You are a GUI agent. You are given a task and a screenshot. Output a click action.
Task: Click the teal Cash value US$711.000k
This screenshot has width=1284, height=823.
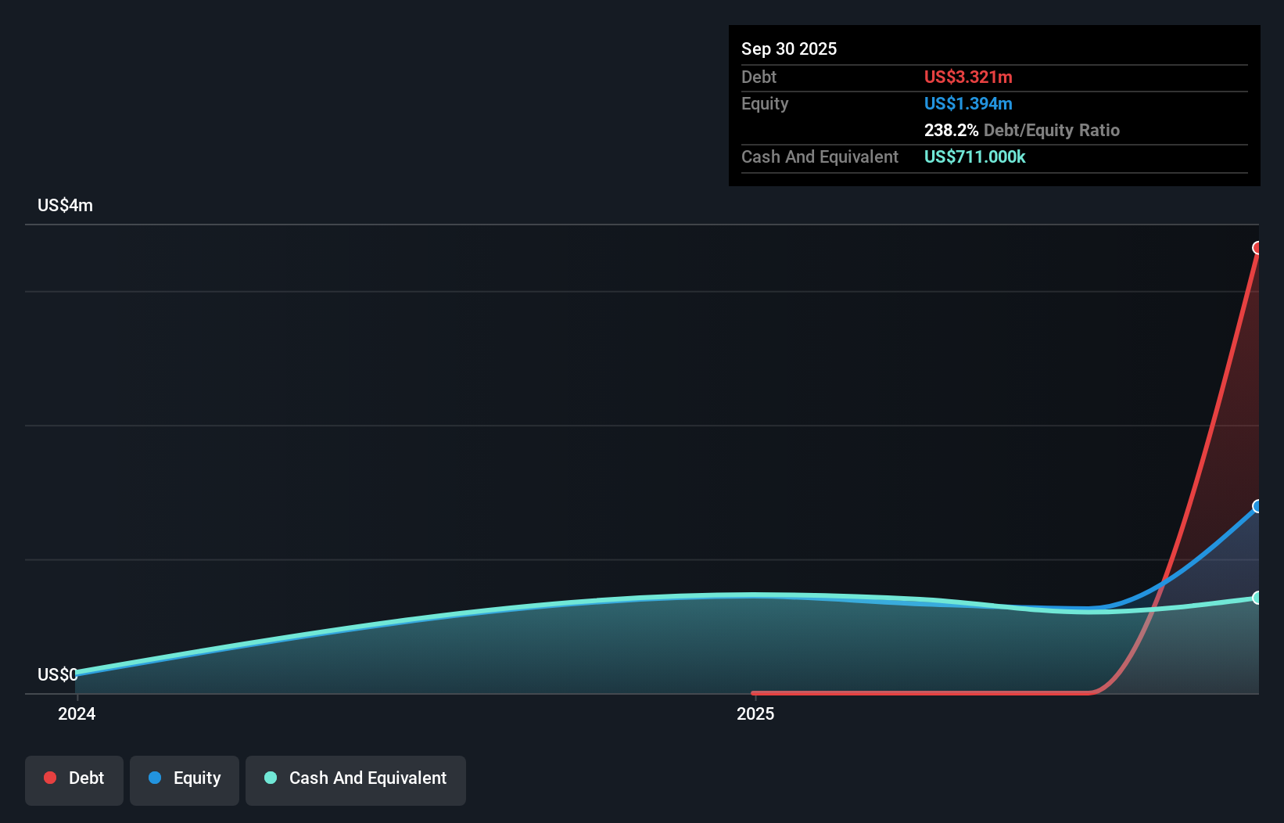(974, 156)
